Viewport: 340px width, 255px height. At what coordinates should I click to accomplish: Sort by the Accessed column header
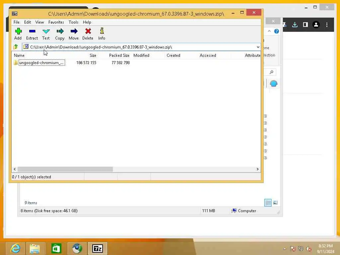click(x=208, y=55)
